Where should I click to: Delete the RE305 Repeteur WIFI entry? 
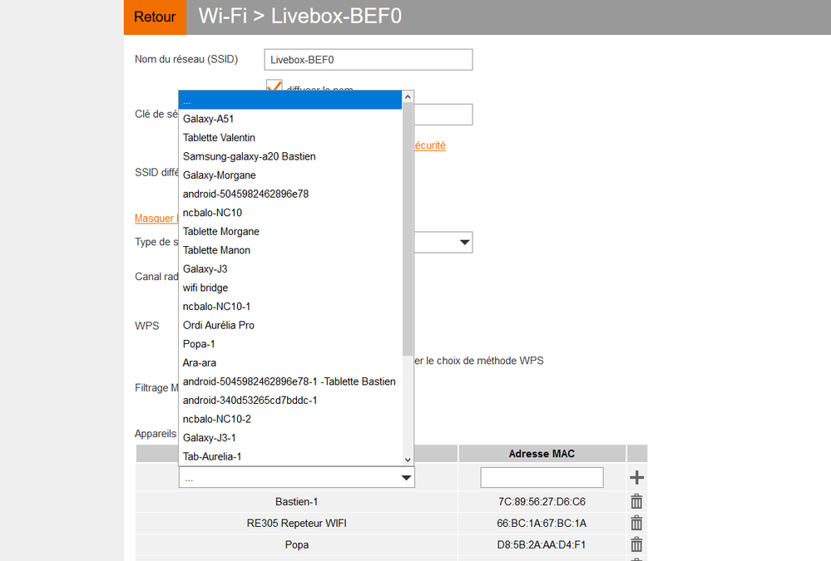(x=636, y=523)
